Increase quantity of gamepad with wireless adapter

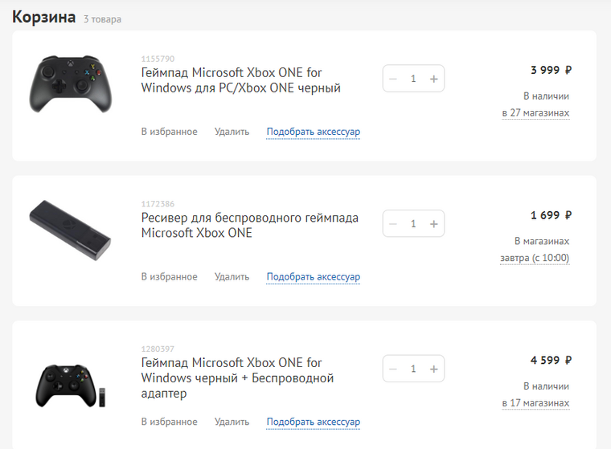click(x=433, y=369)
